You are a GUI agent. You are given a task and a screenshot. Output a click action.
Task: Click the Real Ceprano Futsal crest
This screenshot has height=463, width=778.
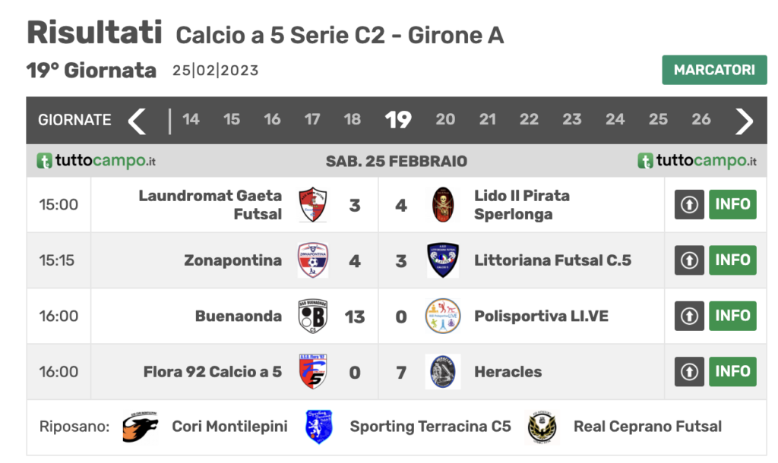click(542, 427)
